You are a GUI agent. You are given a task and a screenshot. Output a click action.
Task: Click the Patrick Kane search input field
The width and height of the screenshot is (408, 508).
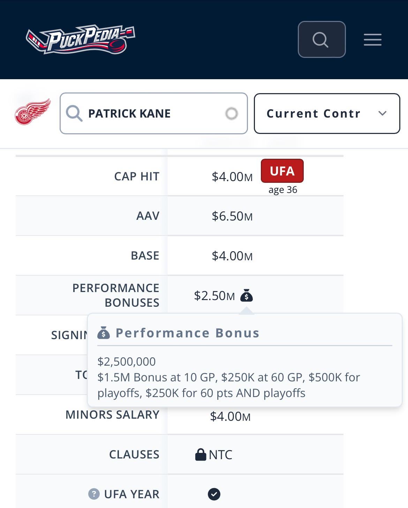154,113
